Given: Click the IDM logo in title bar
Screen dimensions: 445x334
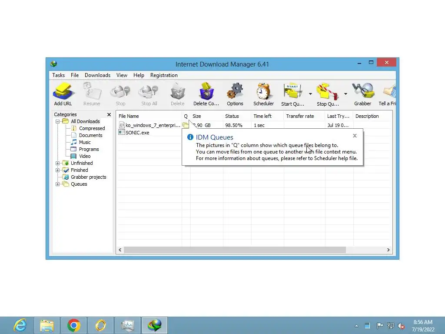Looking at the screenshot, I should click(53, 64).
